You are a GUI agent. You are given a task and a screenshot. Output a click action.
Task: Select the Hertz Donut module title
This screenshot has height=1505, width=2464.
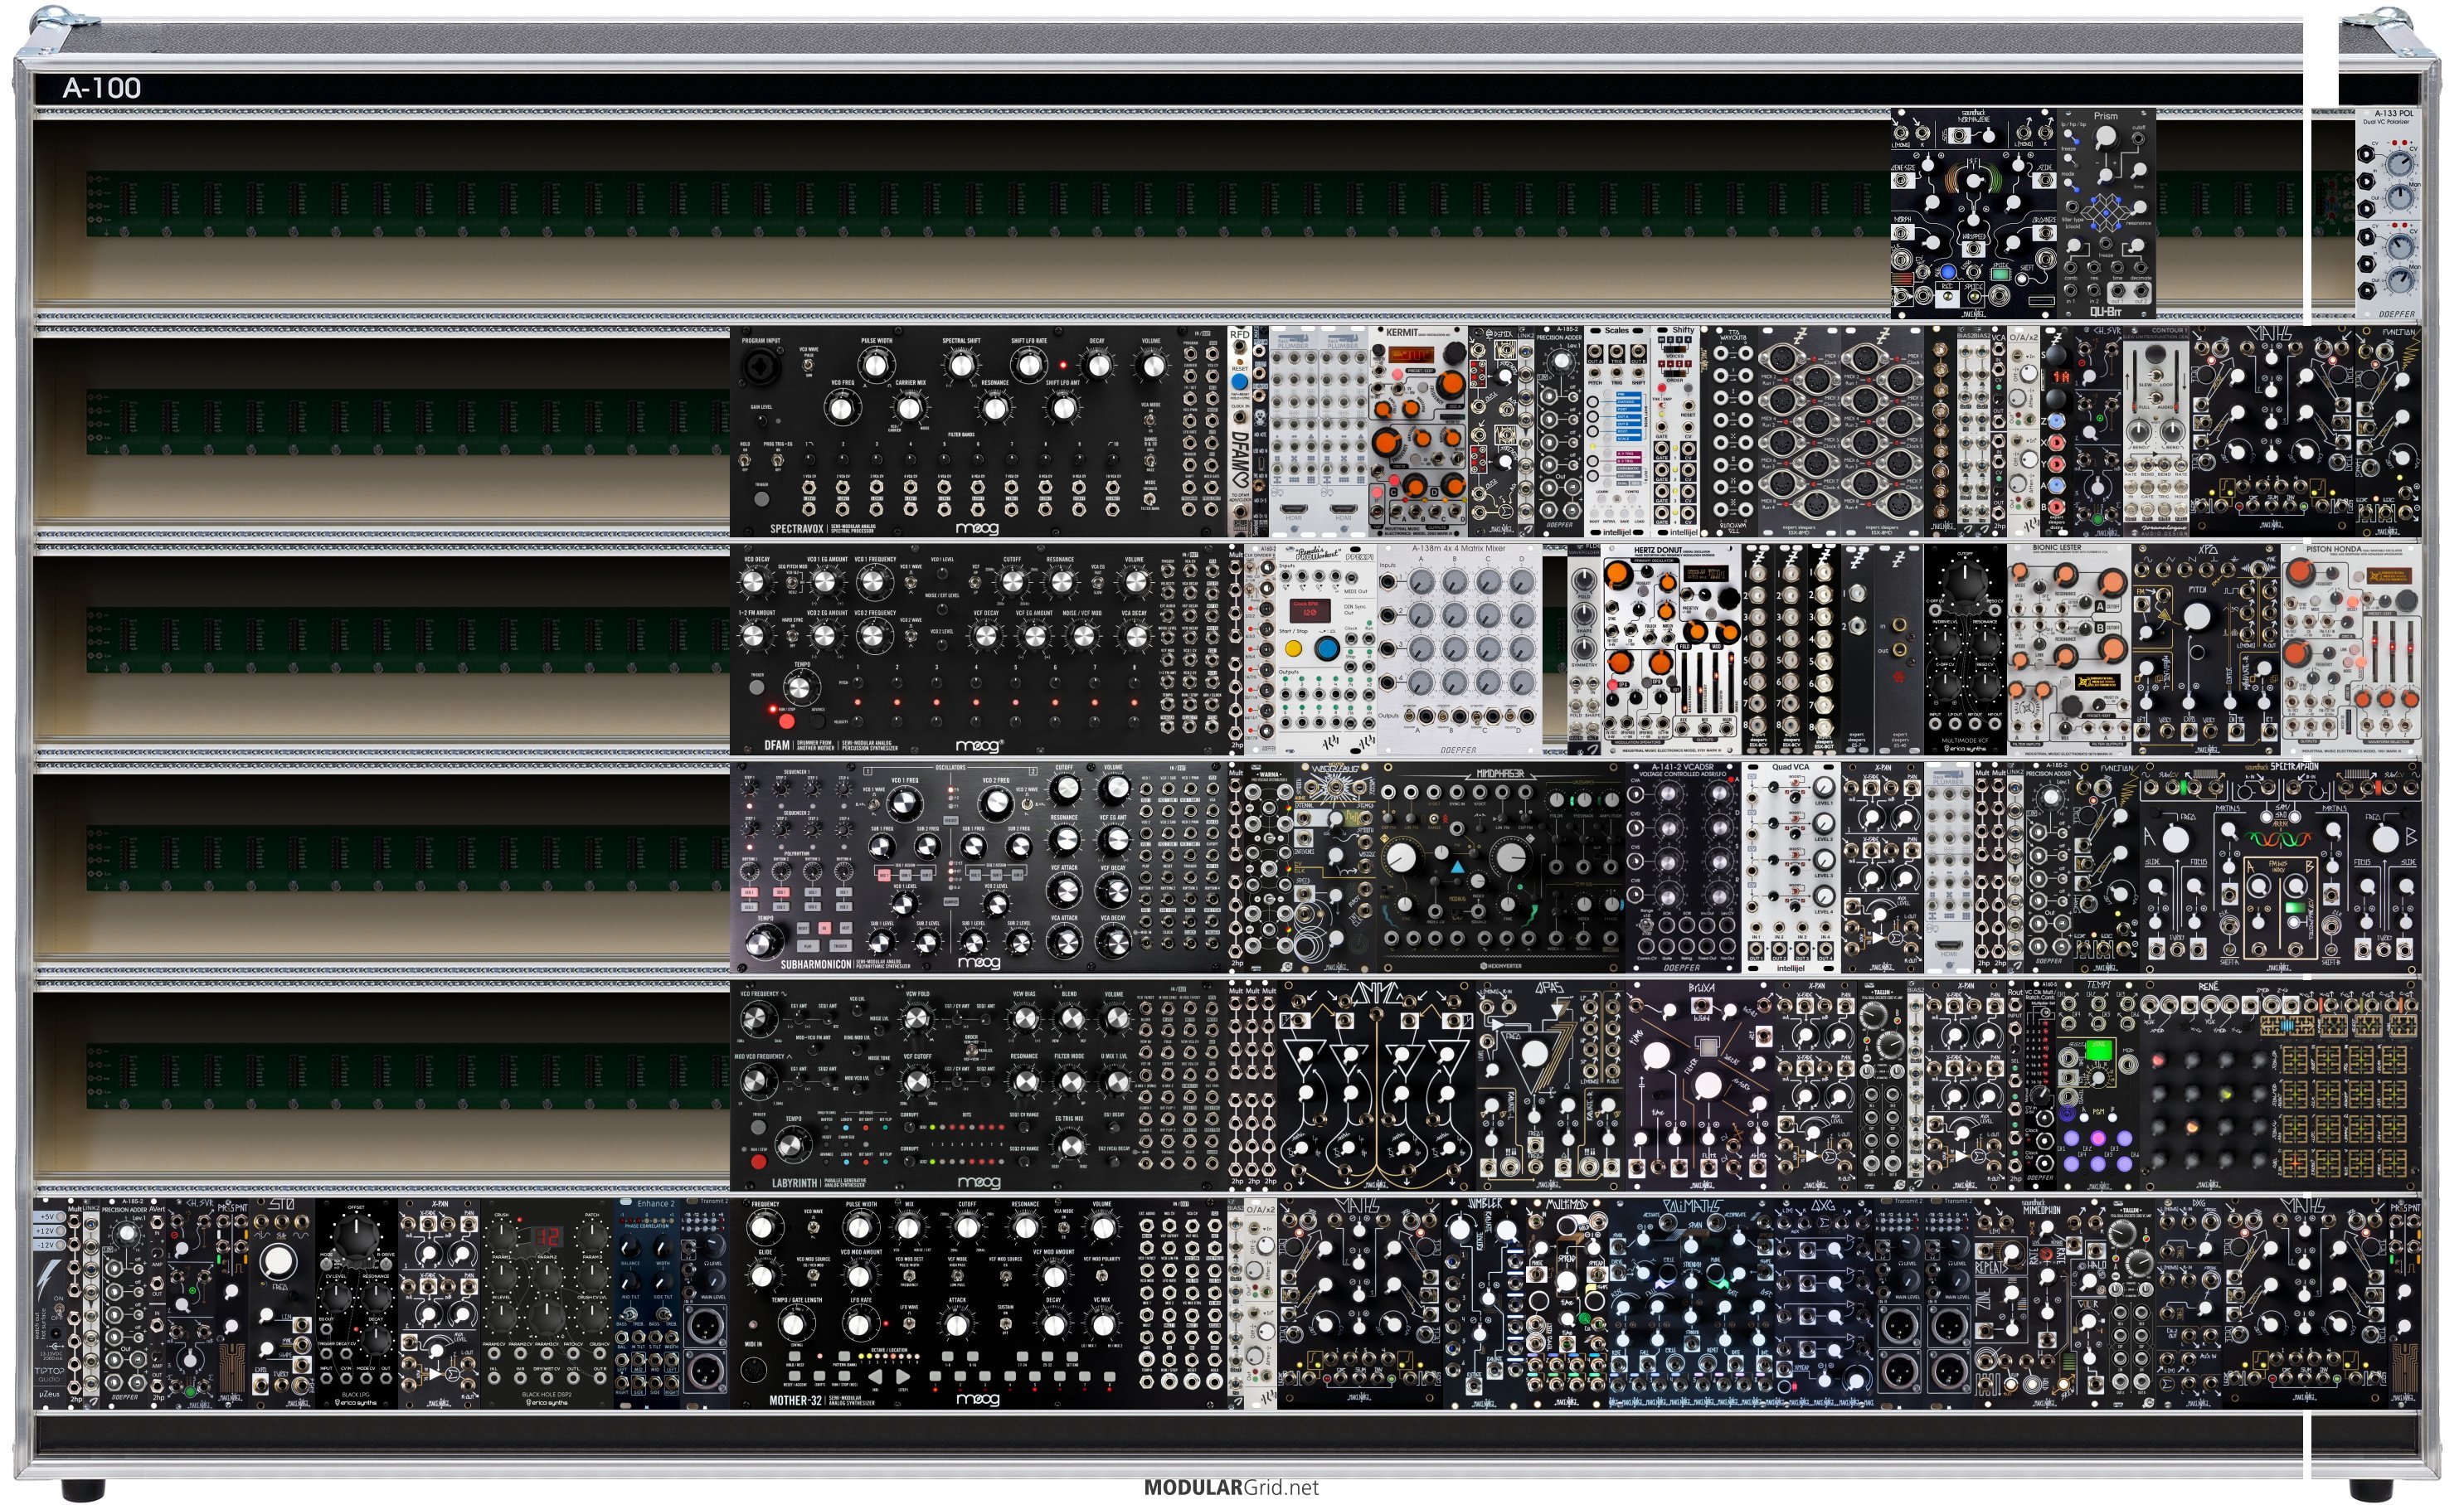1658,552
